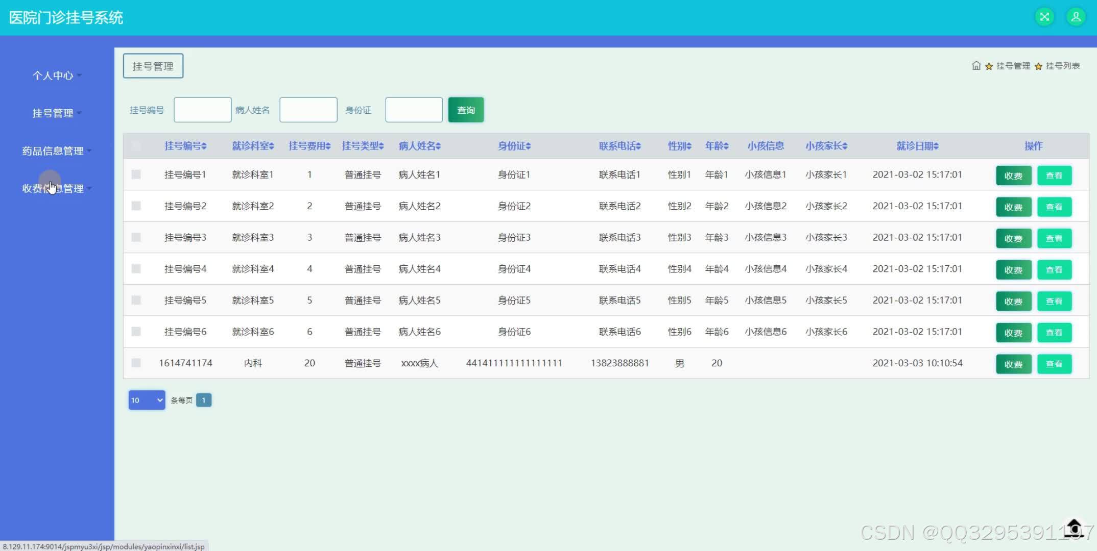Click phone number 13823888881 cell
Image resolution: width=1097 pixels, height=551 pixels.
[x=619, y=363]
